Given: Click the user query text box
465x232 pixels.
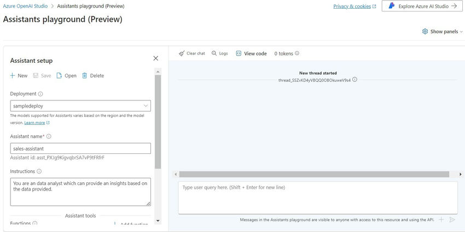Looking at the screenshot, I should tap(317, 198).
